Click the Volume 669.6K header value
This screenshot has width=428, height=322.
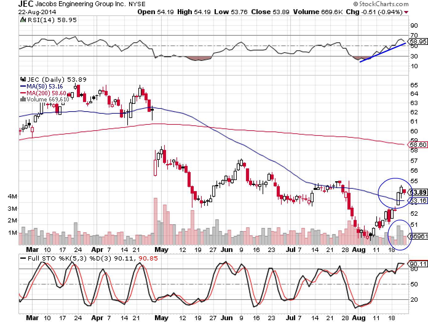coord(318,12)
